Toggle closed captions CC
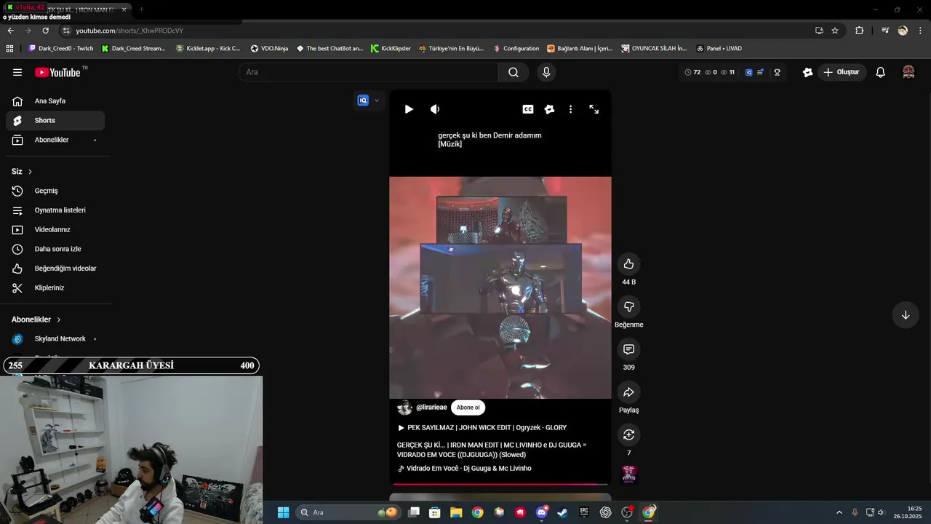The width and height of the screenshot is (931, 524). point(528,109)
